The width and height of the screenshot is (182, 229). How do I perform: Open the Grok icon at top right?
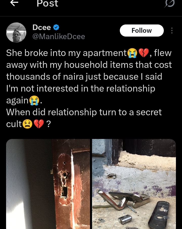(x=169, y=3)
